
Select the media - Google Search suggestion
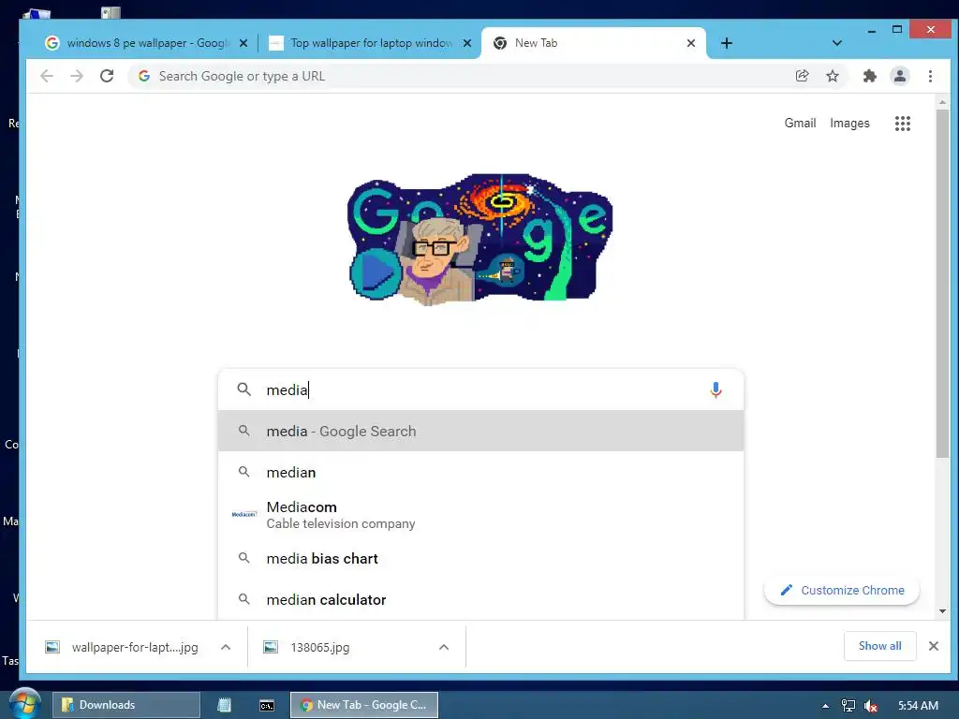point(480,431)
